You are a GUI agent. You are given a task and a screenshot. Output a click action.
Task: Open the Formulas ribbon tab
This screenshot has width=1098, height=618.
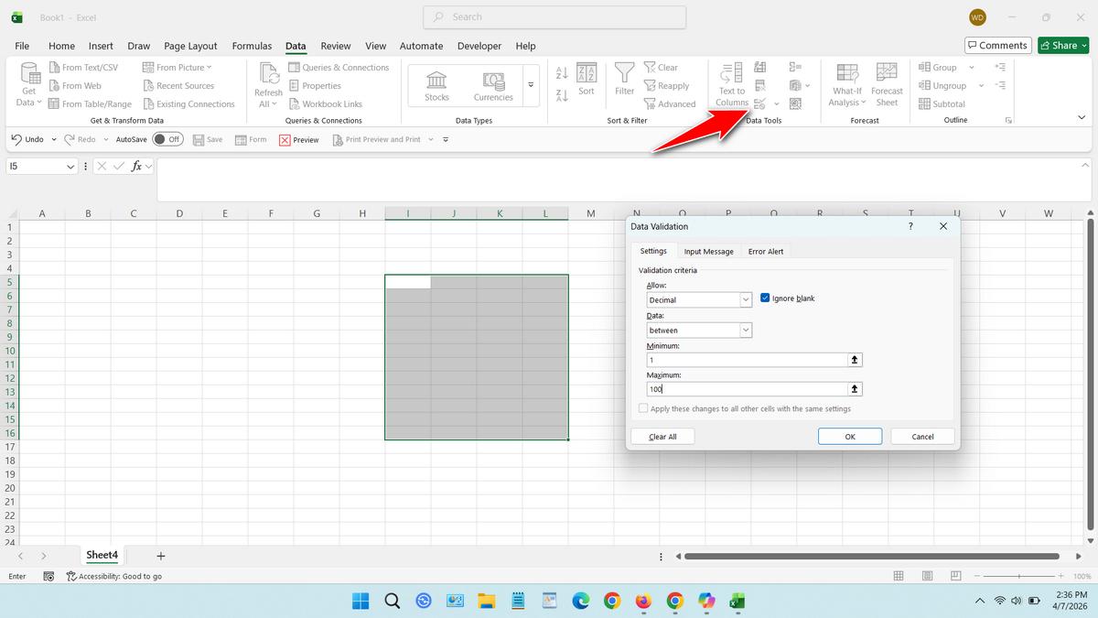tap(252, 46)
